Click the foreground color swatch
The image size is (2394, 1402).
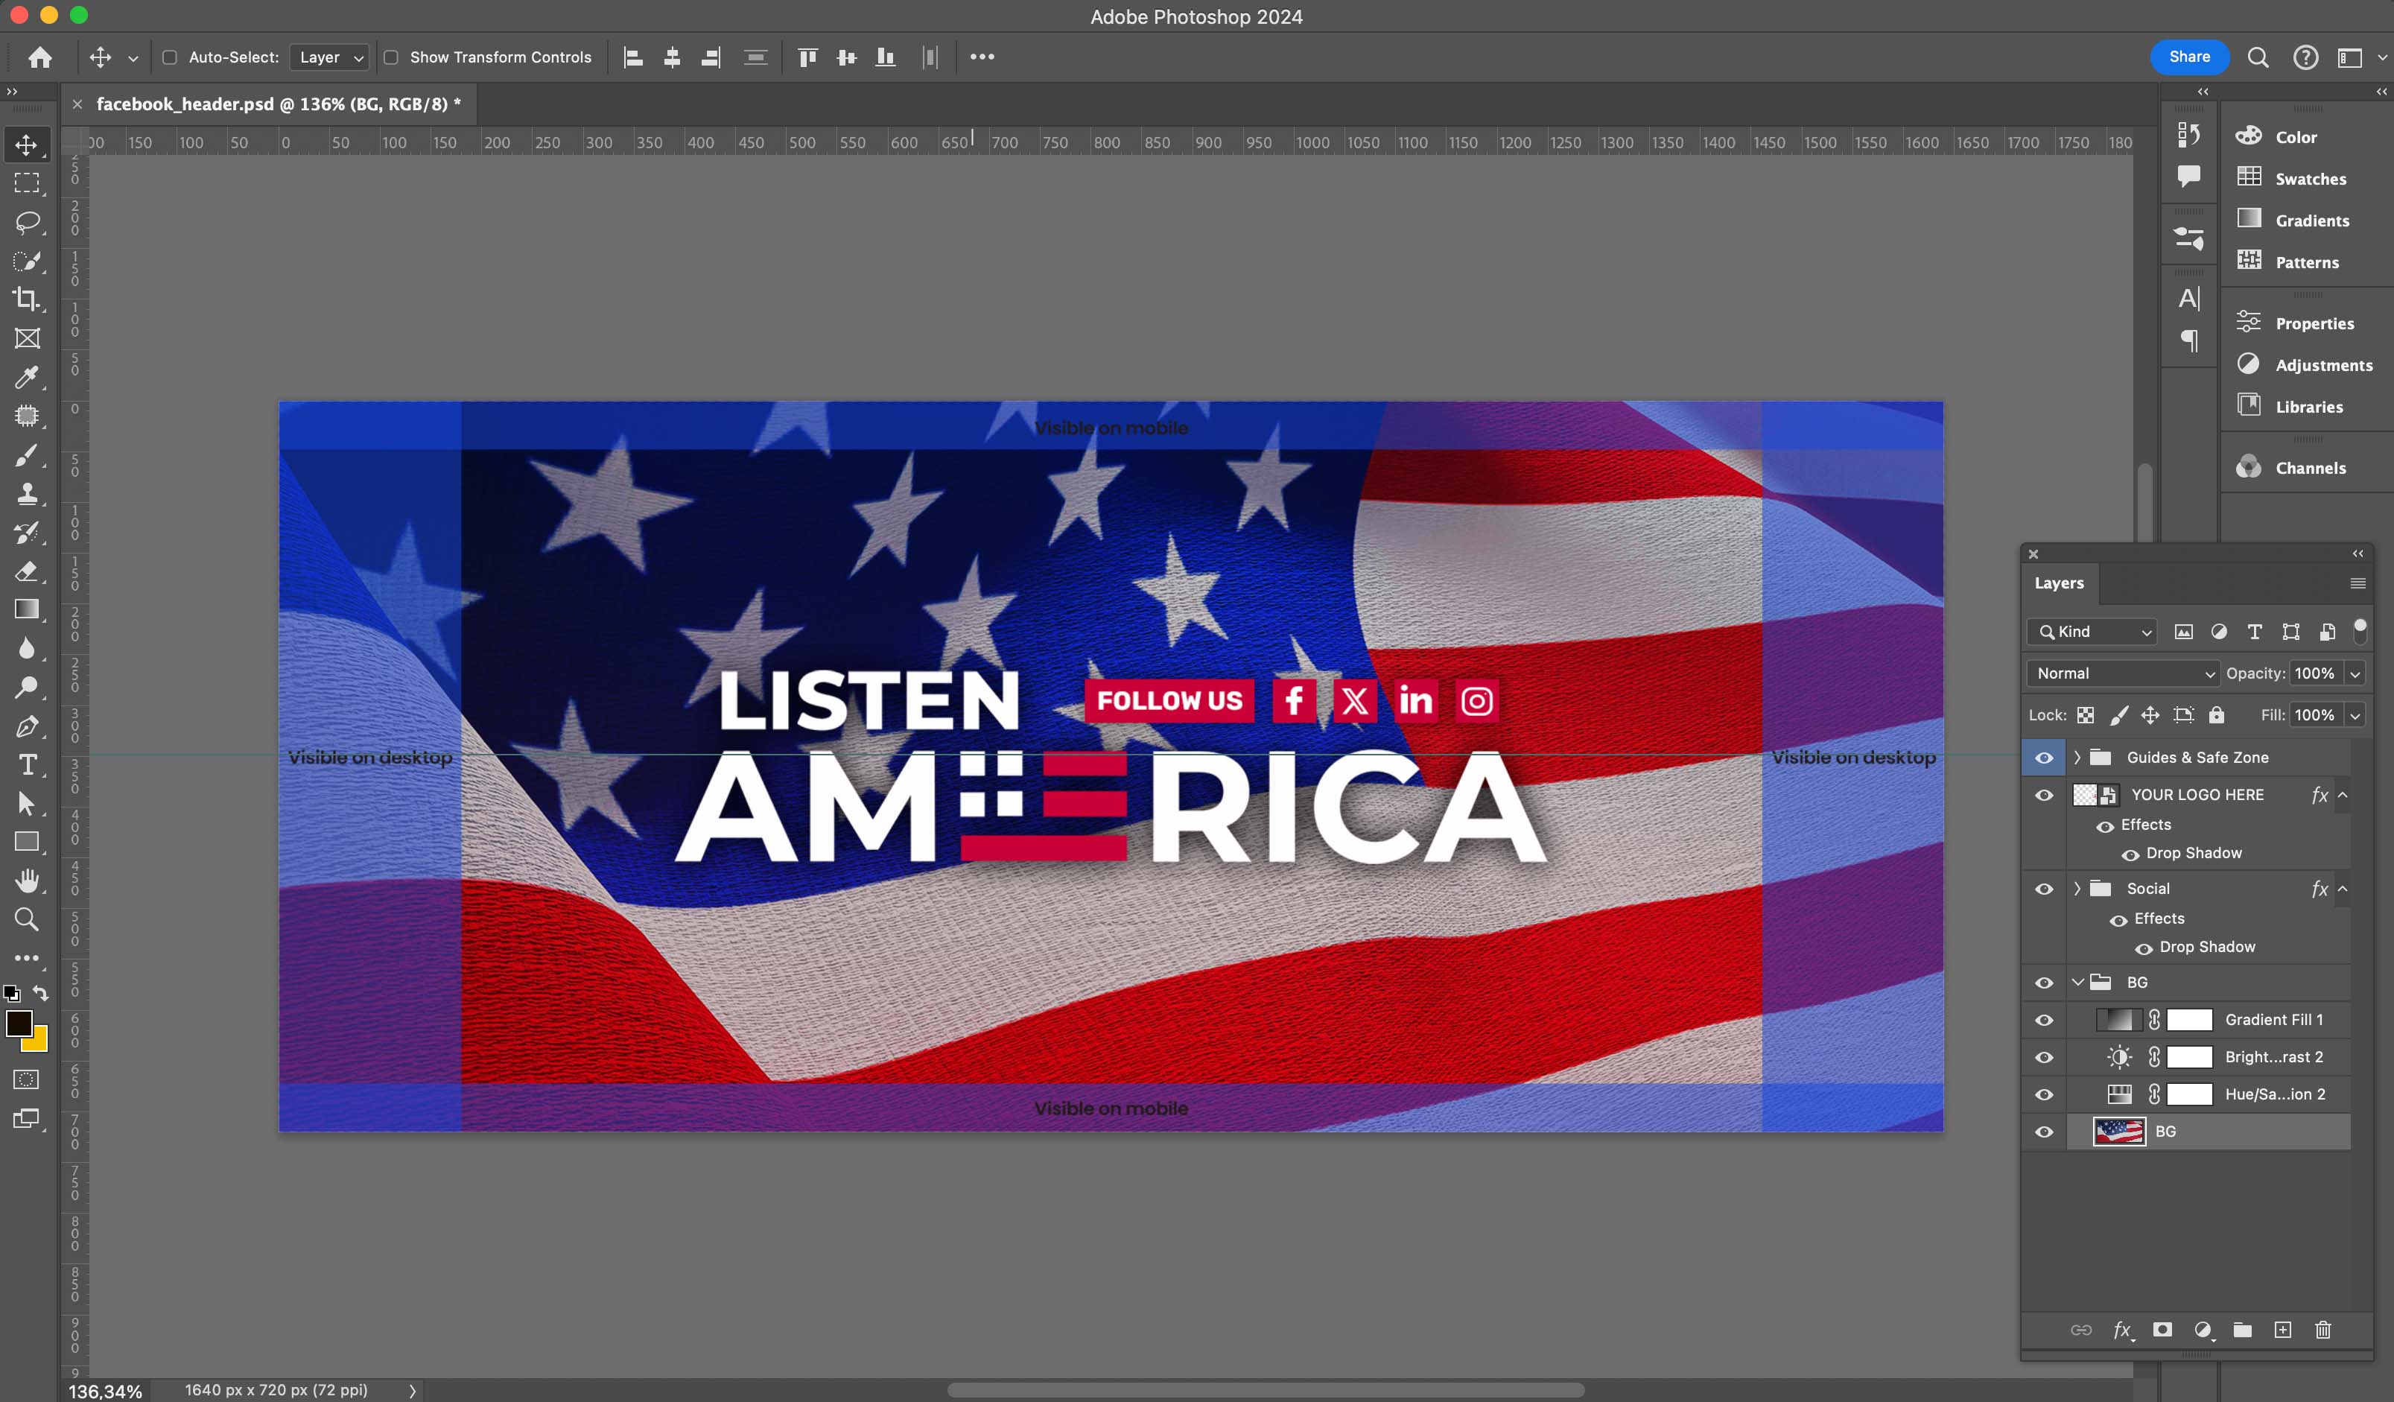click(19, 1023)
